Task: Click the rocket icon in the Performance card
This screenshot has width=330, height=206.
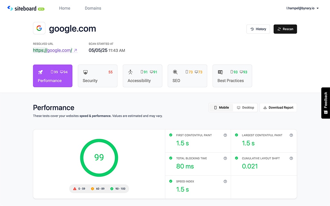Action: [40, 72]
